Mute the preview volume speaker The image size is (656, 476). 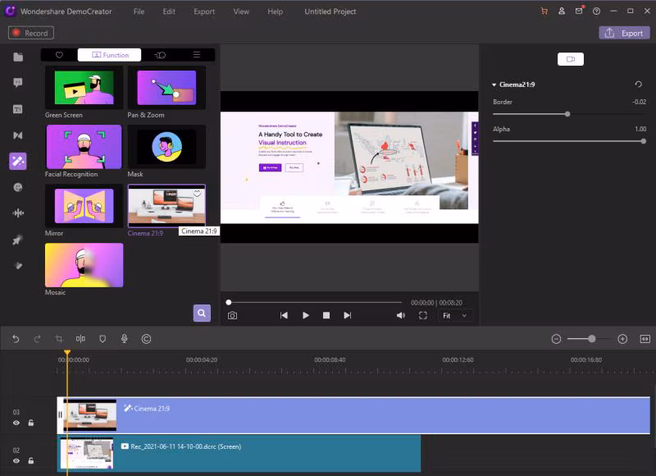(x=401, y=316)
